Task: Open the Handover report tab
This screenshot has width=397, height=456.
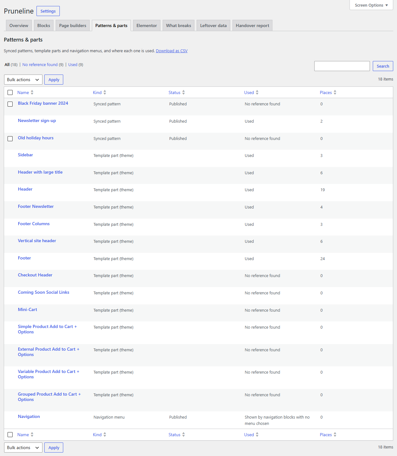Action: [253, 25]
